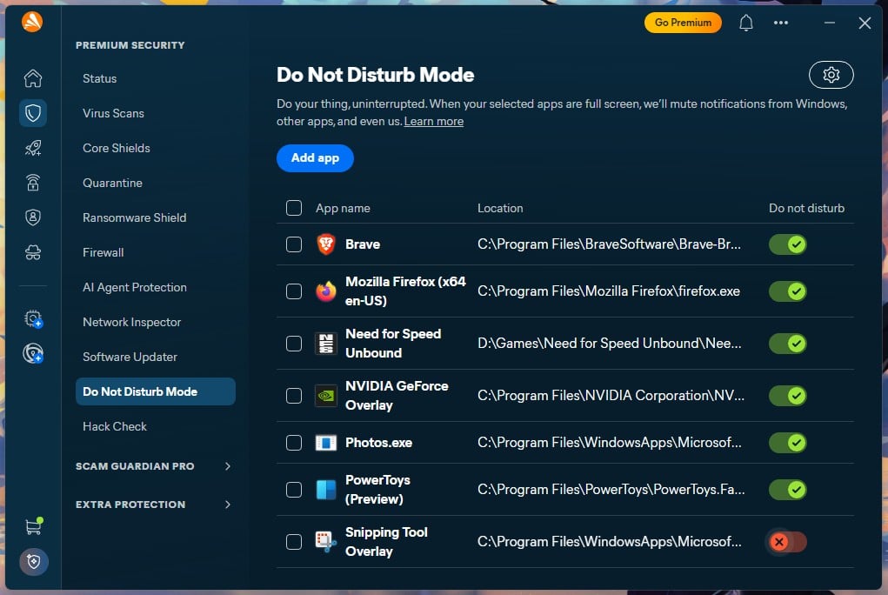
Task: Click the Brave app icon
Action: point(325,244)
